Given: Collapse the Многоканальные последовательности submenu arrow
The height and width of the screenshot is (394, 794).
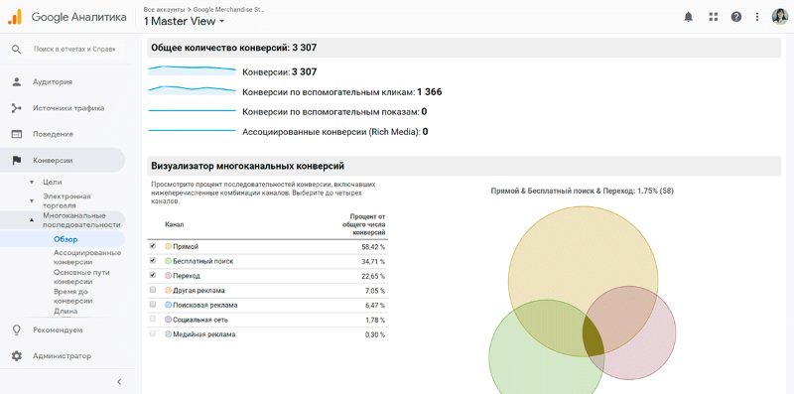Looking at the screenshot, I should point(32,220).
